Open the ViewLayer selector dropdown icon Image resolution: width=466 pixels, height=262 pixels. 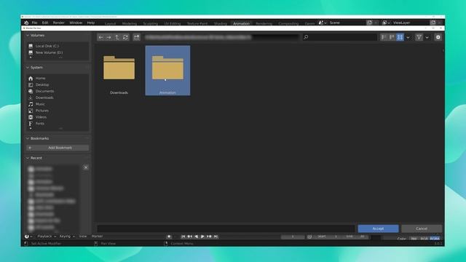click(386, 23)
